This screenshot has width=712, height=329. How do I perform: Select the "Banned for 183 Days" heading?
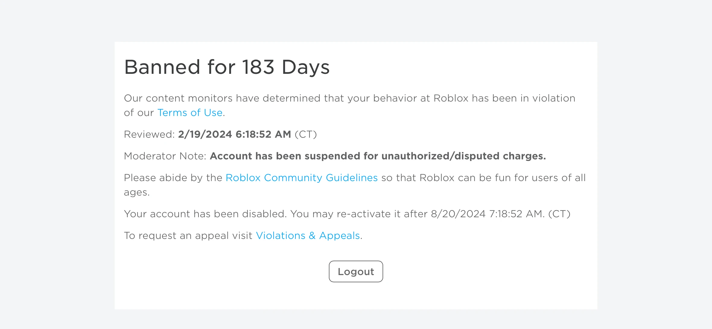pyautogui.click(x=227, y=67)
